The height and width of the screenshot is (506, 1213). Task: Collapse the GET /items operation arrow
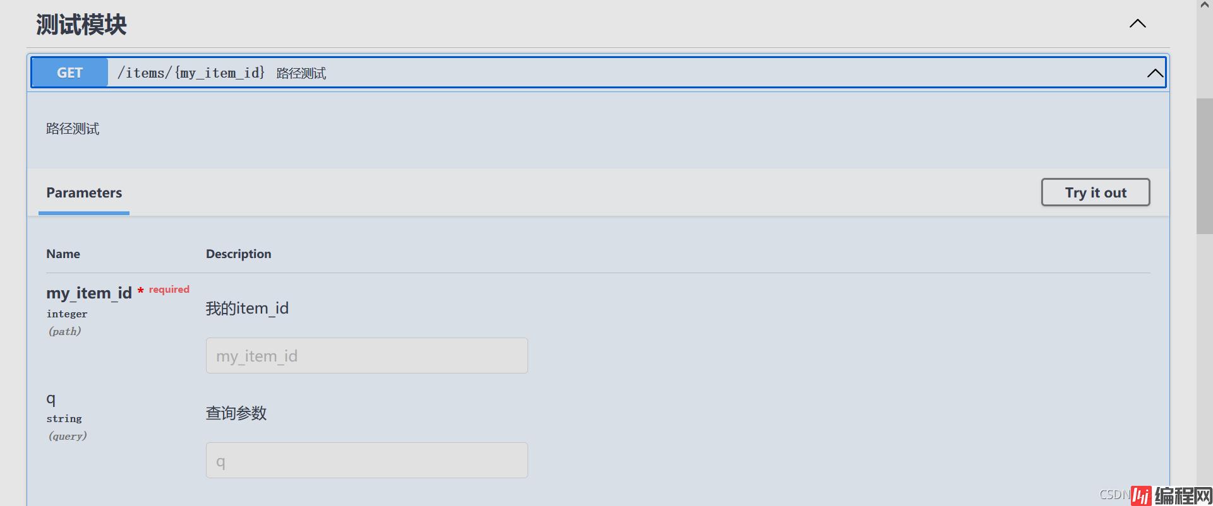coord(1155,73)
